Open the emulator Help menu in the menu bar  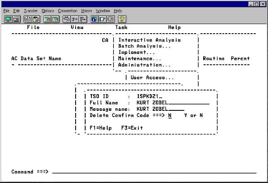pos(118,11)
